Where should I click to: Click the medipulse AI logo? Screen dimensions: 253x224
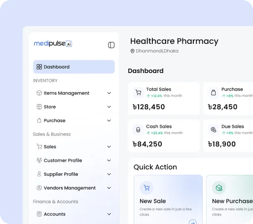point(53,43)
